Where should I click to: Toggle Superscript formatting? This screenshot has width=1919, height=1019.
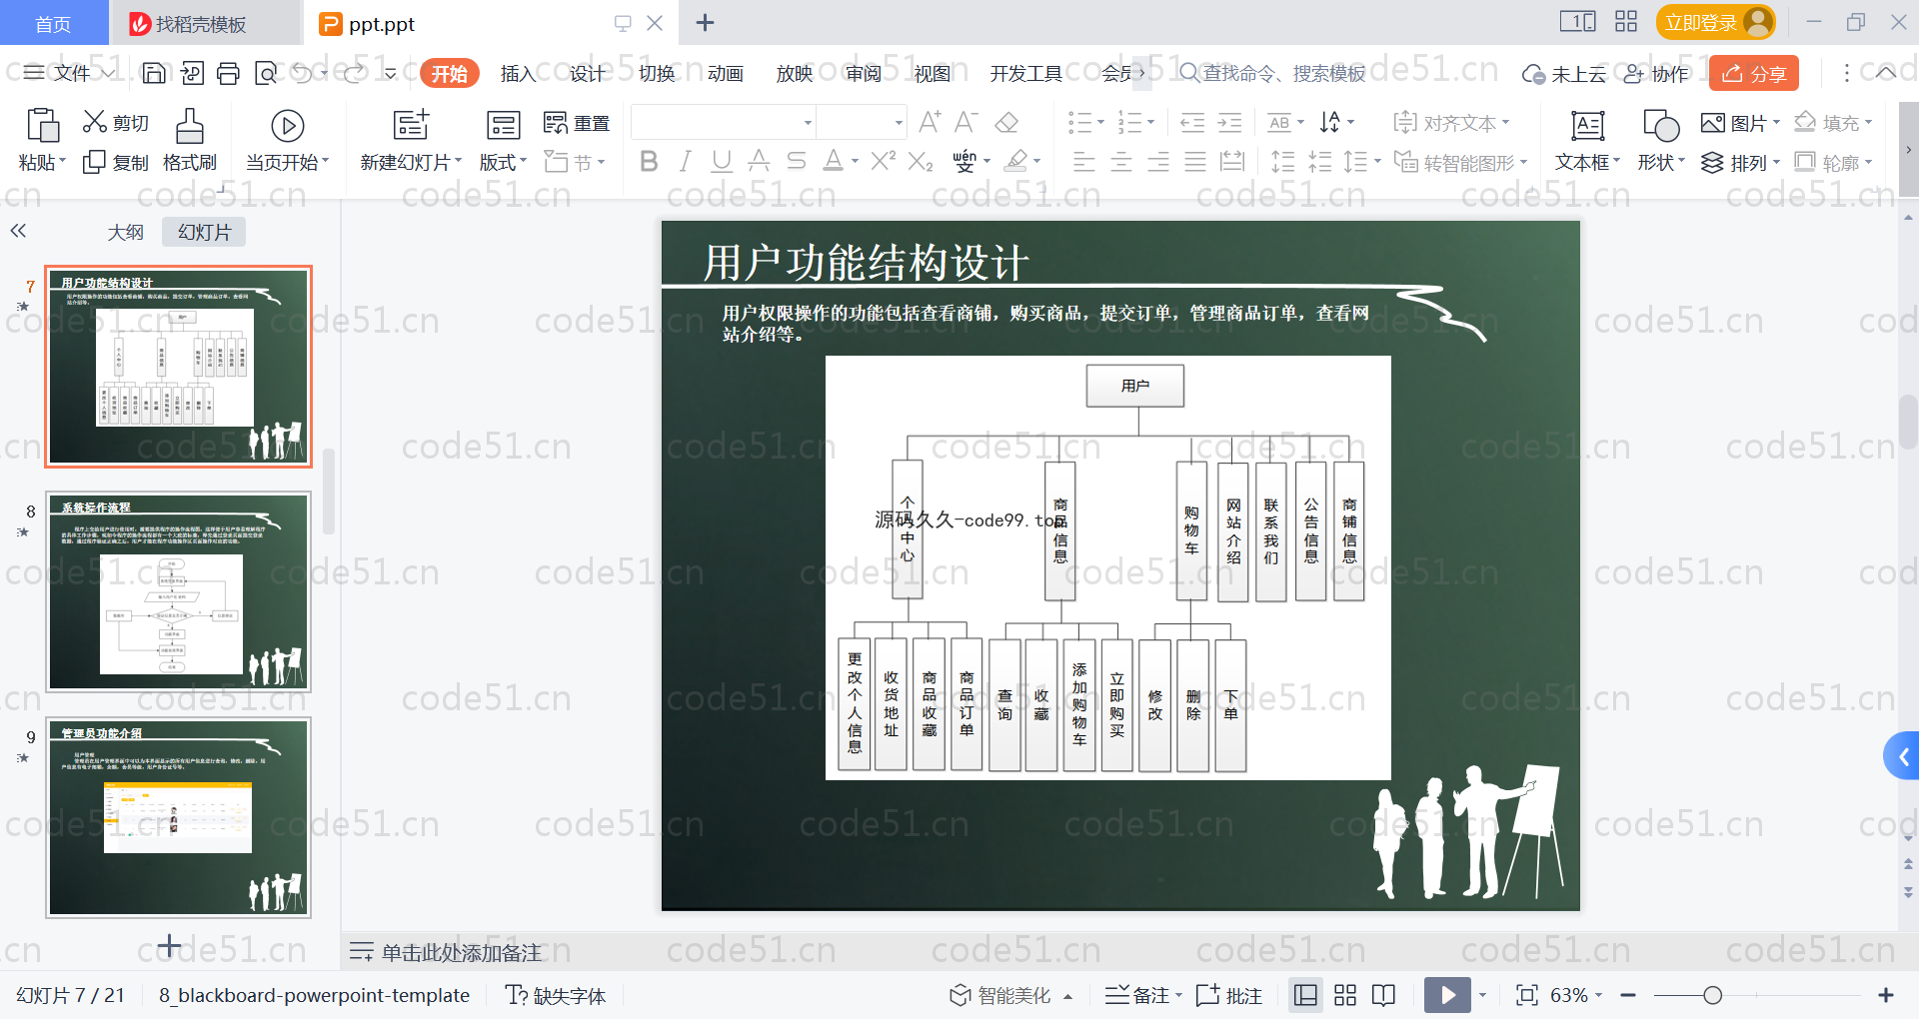pos(883,161)
